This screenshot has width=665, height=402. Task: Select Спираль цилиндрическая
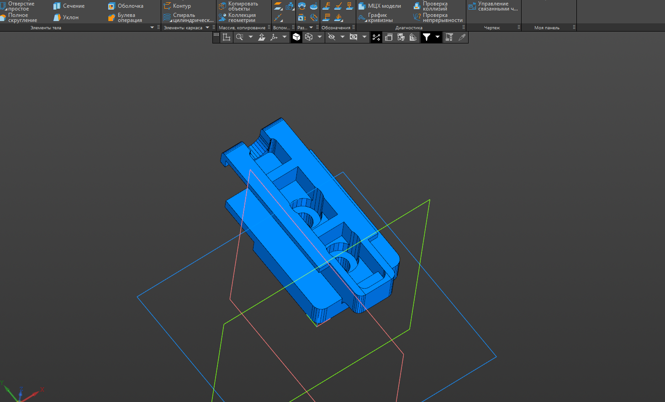tap(188, 17)
